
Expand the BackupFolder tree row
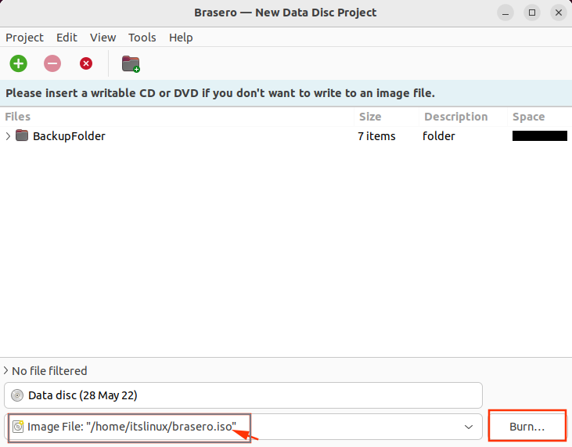[8, 136]
